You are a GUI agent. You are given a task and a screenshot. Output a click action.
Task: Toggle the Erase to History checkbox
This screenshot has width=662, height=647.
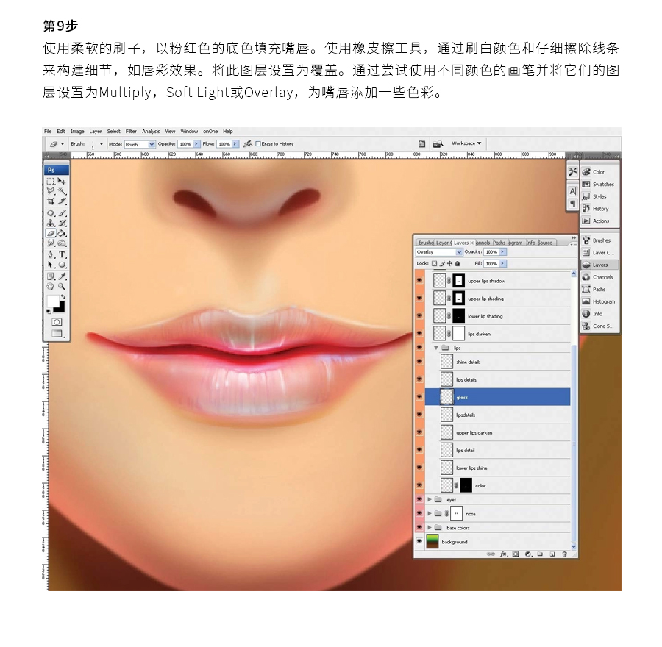[258, 144]
